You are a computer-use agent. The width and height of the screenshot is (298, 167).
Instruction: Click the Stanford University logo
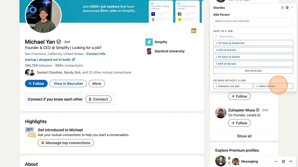[x=149, y=51]
